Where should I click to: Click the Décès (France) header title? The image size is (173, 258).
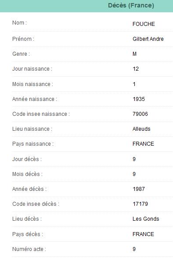pyautogui.click(x=131, y=5)
